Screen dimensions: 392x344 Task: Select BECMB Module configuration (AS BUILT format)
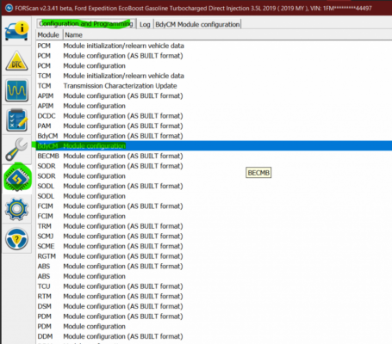[214, 157]
